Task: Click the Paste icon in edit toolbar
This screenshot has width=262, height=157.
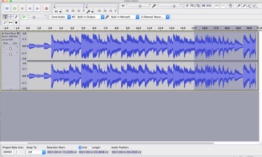Action: tap(198, 6)
